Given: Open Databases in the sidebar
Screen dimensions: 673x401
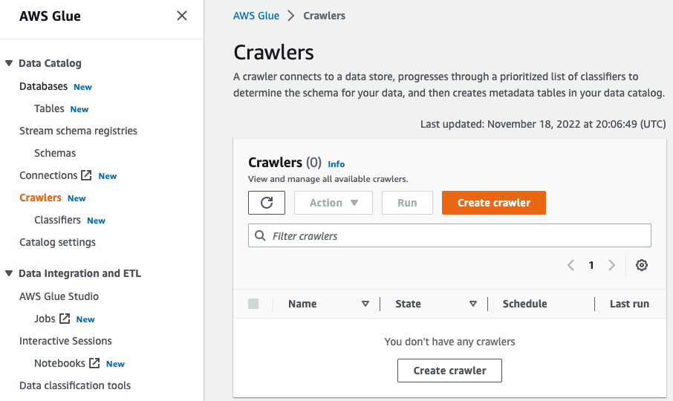Looking at the screenshot, I should [43, 86].
